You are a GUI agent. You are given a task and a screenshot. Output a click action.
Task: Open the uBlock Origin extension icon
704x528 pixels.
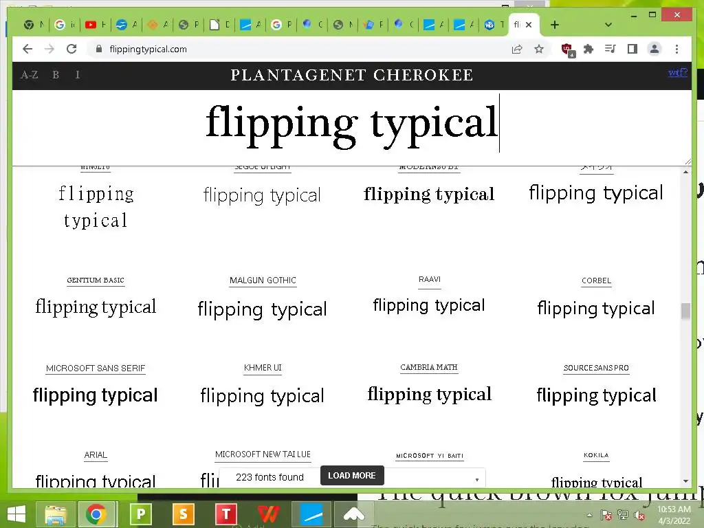[568, 49]
